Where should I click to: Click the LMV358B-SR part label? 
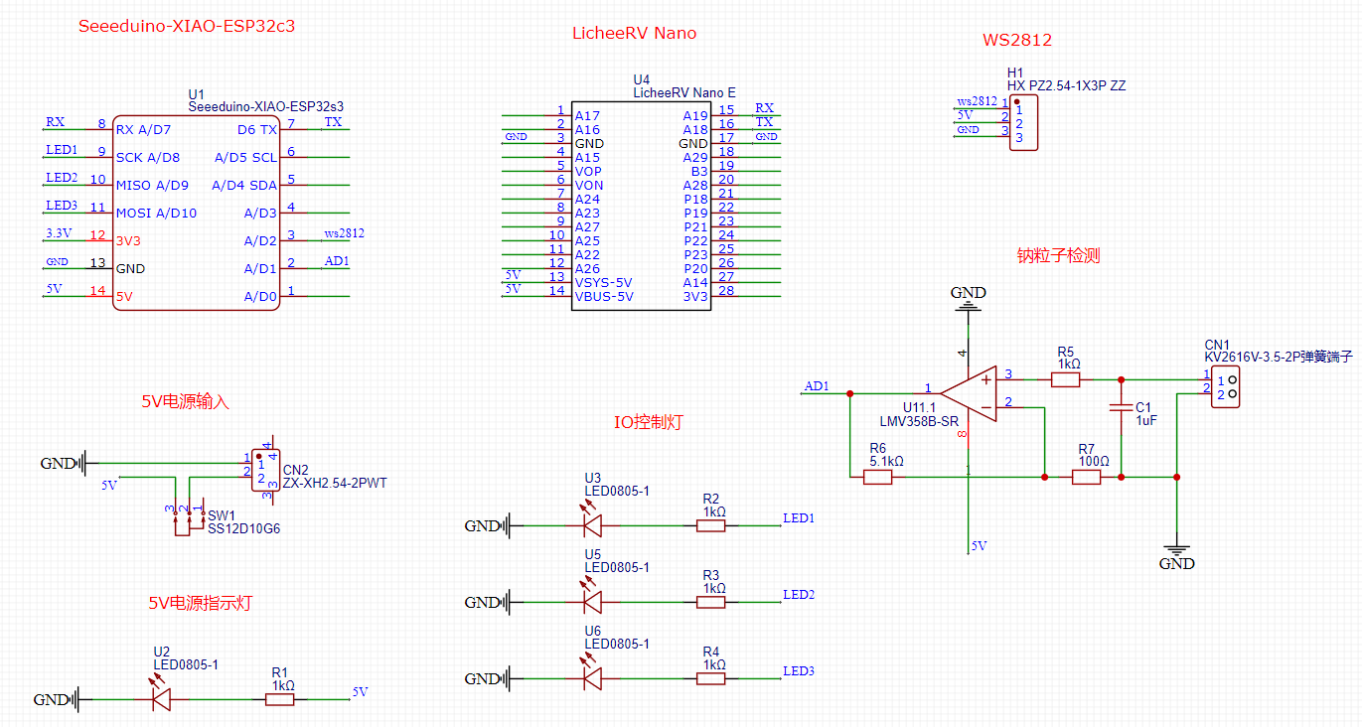tap(919, 421)
